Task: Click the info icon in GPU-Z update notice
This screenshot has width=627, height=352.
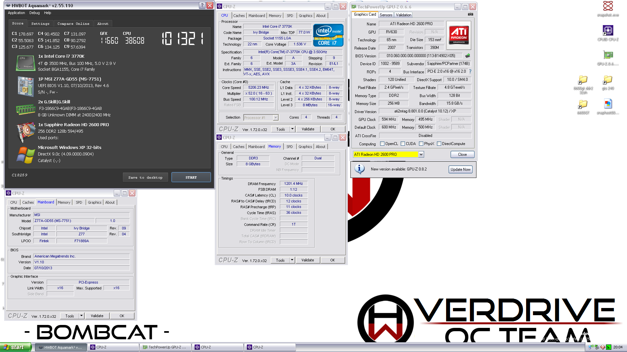Action: point(360,169)
